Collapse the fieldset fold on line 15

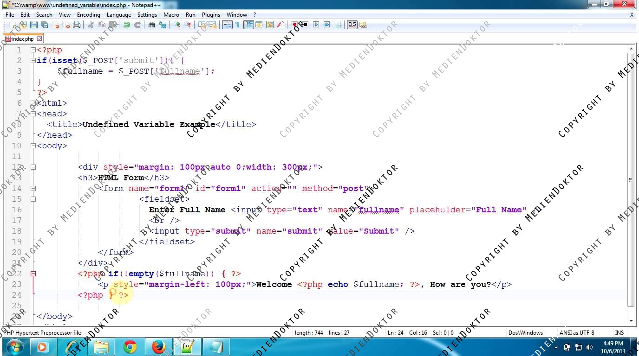(x=33, y=199)
